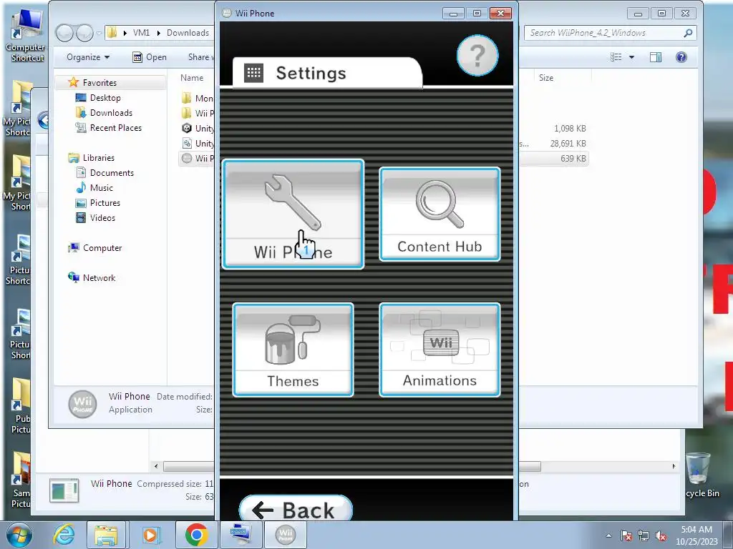Viewport: 733px width, 549px height.
Task: Toggle the preview pane button
Action: coord(656,57)
